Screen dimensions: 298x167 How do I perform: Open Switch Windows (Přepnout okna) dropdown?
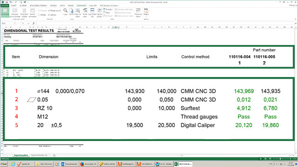(x=138, y=13)
